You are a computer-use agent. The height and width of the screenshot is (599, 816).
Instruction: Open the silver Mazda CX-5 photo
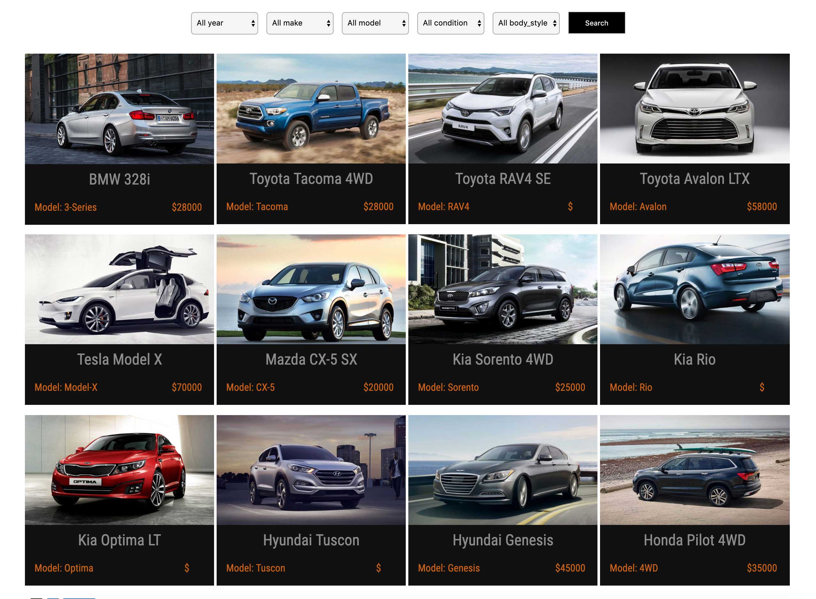tap(311, 289)
